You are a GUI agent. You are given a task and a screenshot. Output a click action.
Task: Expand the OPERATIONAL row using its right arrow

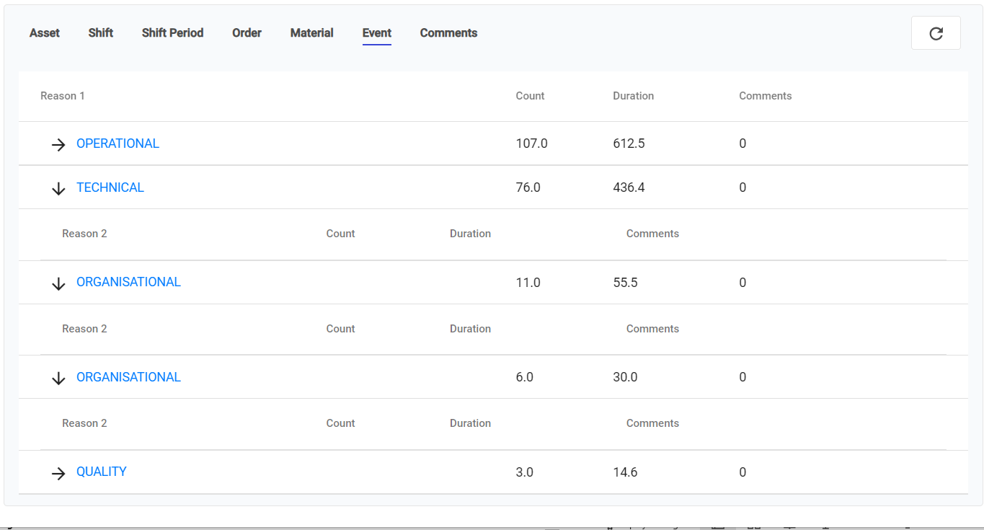coord(58,144)
